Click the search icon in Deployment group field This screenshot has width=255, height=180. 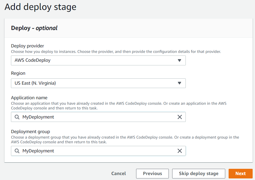17,151
